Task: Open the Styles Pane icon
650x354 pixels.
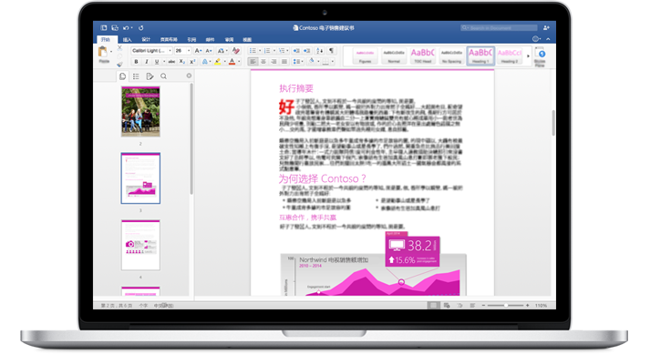Action: click(x=540, y=56)
